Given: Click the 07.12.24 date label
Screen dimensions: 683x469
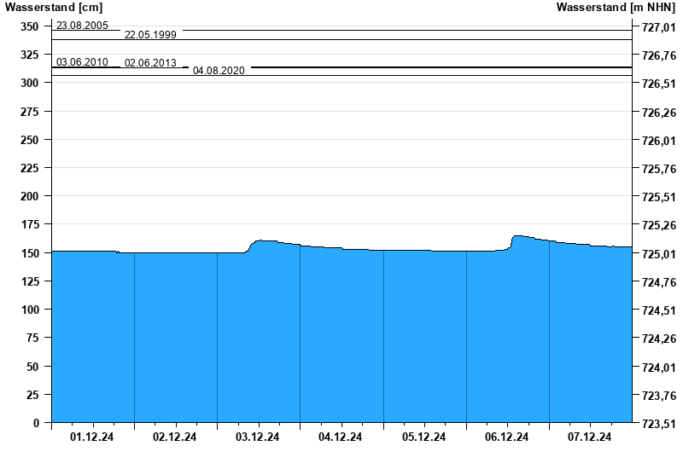Looking at the screenshot, I should (589, 437).
